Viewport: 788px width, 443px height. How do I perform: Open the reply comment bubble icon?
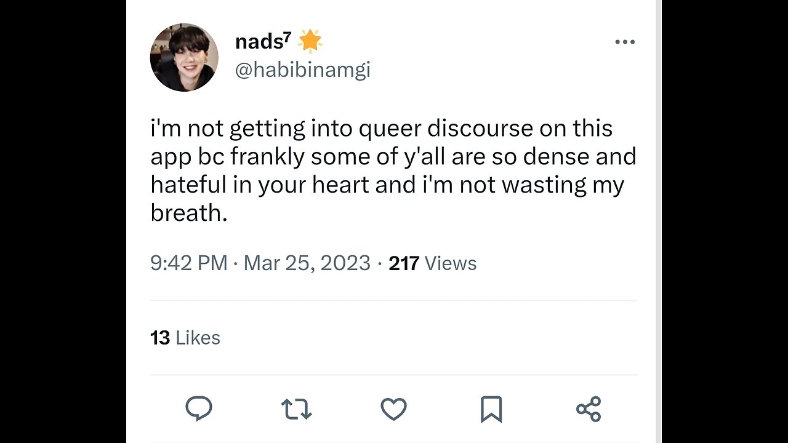[x=198, y=409]
